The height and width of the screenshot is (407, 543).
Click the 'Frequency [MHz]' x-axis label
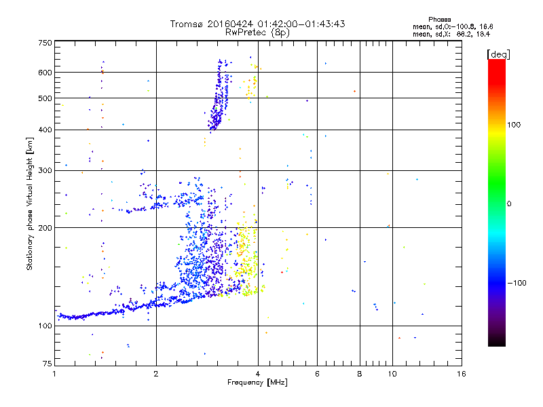point(257,383)
